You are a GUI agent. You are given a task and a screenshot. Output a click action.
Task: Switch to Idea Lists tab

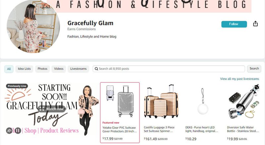click(24, 69)
